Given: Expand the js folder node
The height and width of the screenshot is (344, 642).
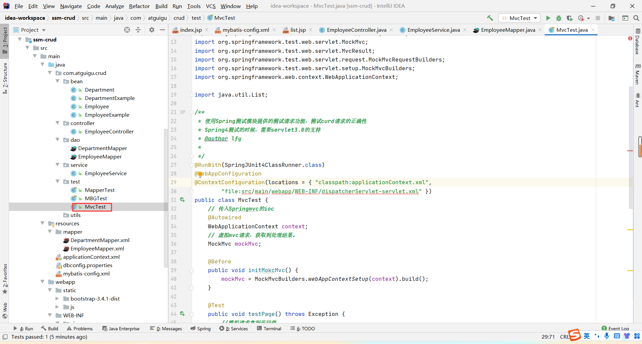Looking at the screenshot, I should pyautogui.click(x=57, y=307).
